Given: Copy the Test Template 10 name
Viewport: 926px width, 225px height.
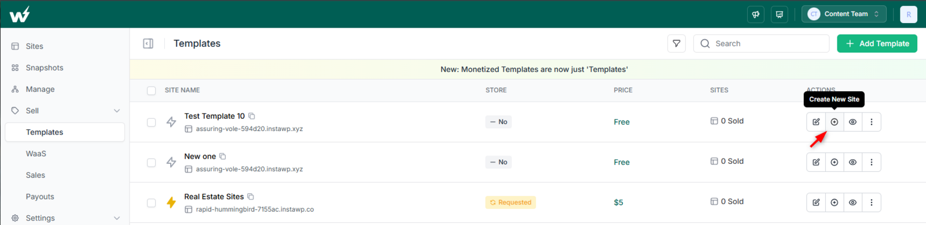Looking at the screenshot, I should click(252, 116).
